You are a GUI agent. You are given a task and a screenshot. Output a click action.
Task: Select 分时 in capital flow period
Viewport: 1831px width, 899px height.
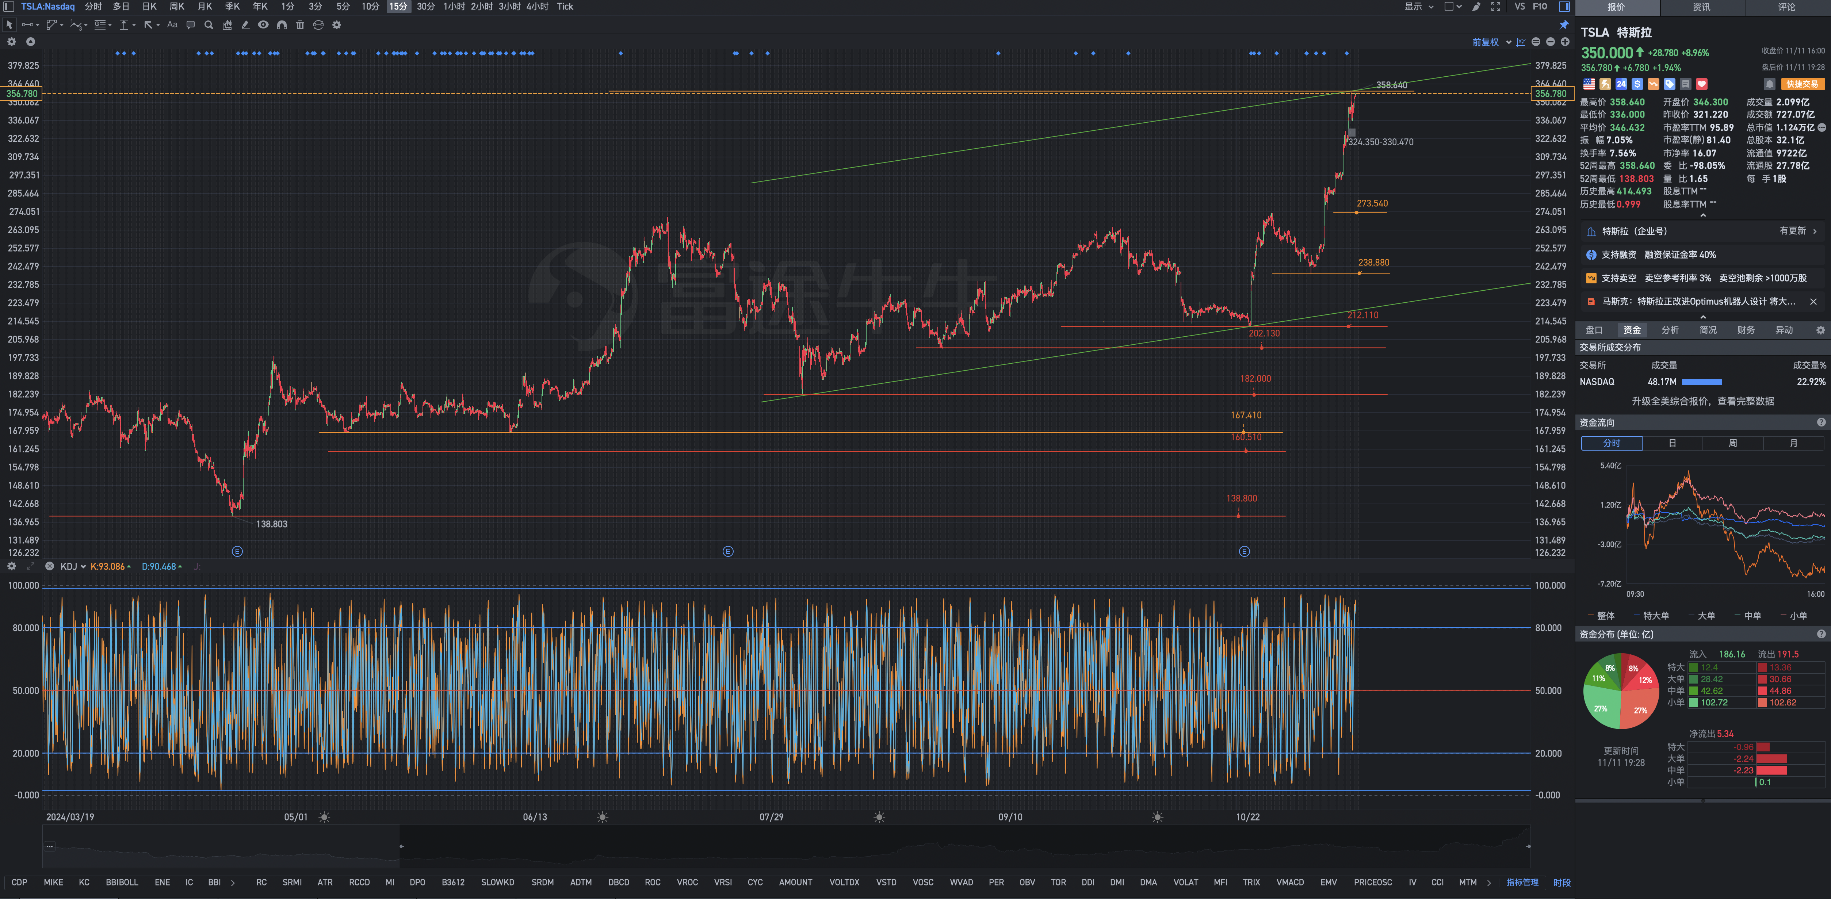(1612, 443)
